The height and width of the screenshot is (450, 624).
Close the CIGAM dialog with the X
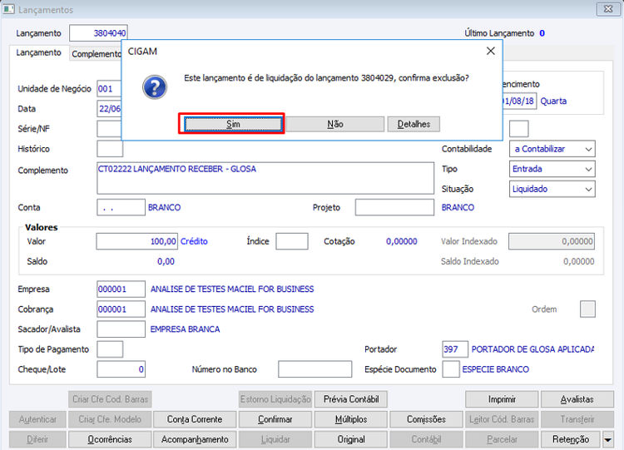pyautogui.click(x=491, y=51)
